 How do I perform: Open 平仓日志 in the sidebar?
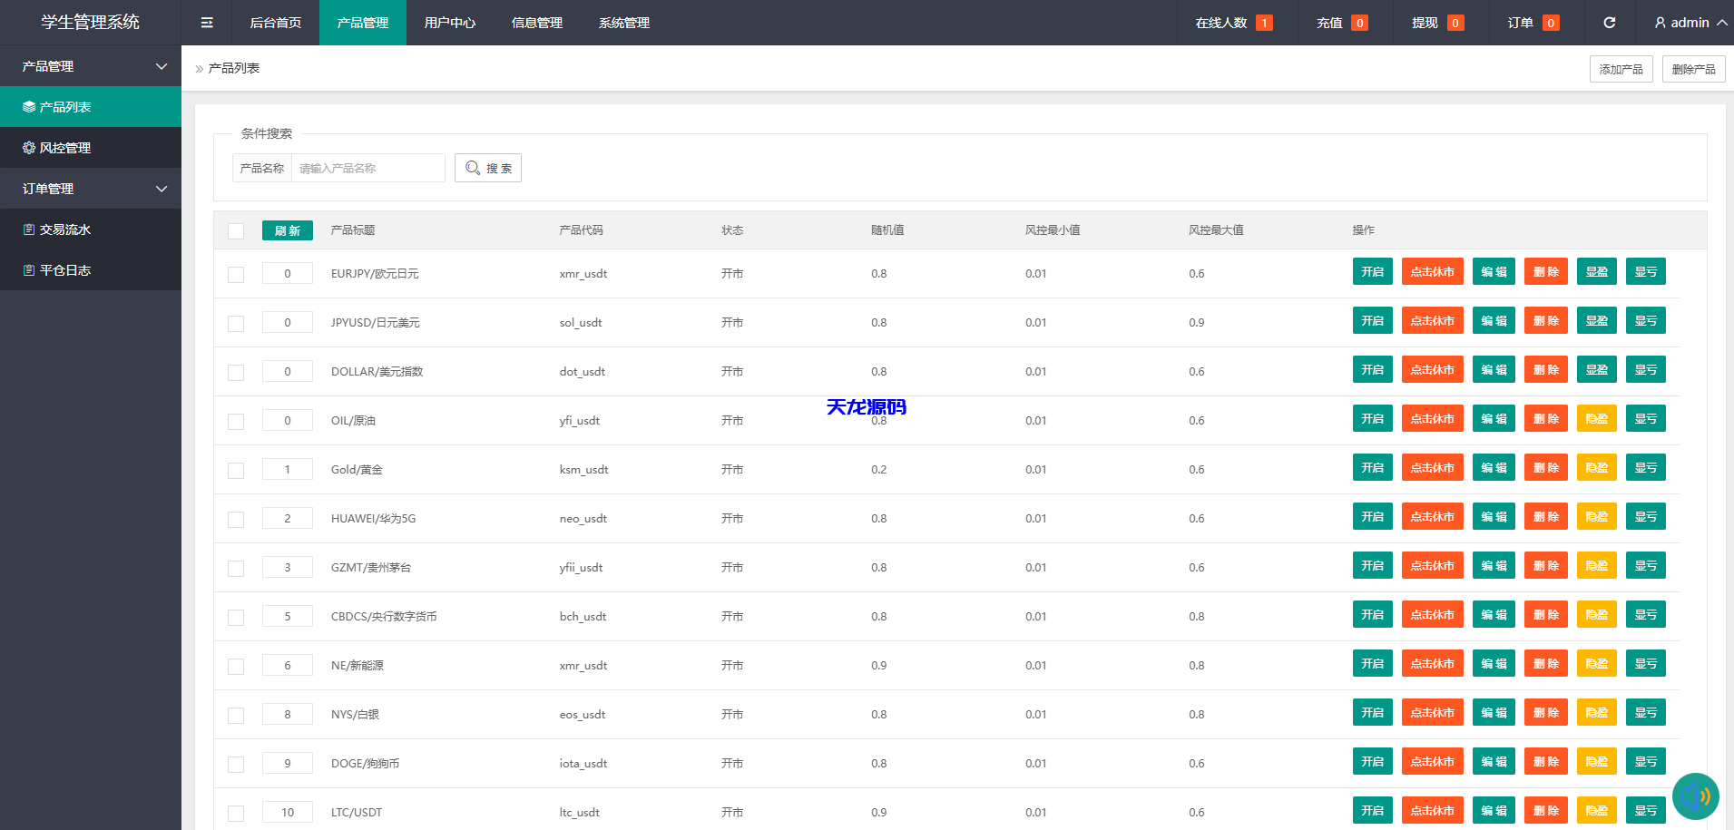[x=91, y=270]
